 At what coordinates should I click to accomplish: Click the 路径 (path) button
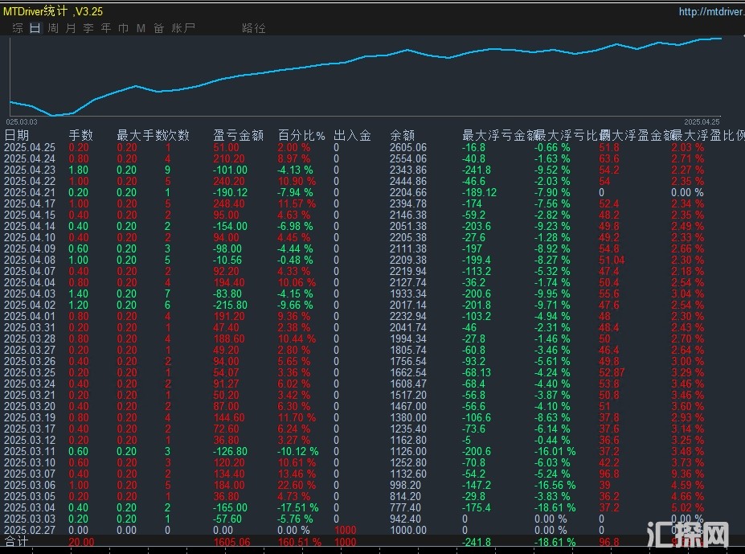click(x=253, y=28)
